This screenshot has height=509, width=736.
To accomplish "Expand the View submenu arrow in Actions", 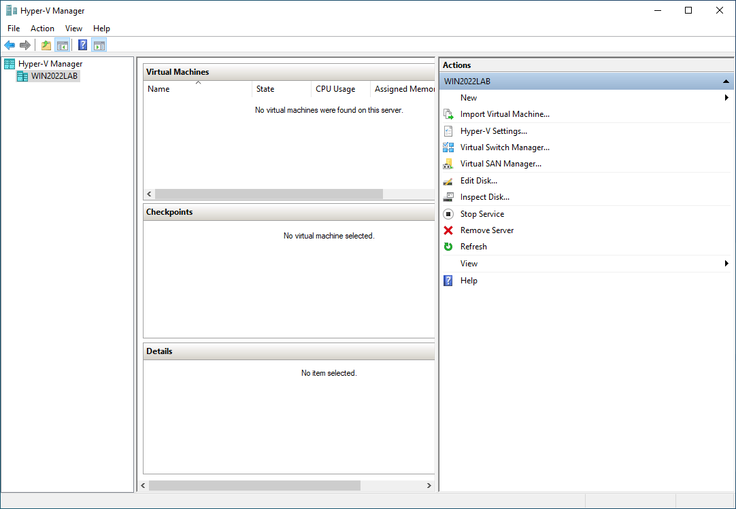I will [726, 264].
